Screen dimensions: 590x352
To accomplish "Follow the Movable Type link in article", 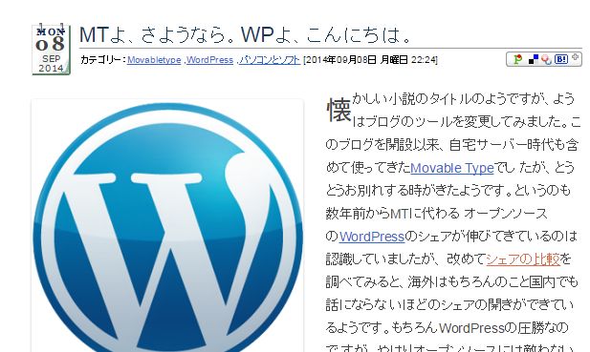I will tap(452, 168).
